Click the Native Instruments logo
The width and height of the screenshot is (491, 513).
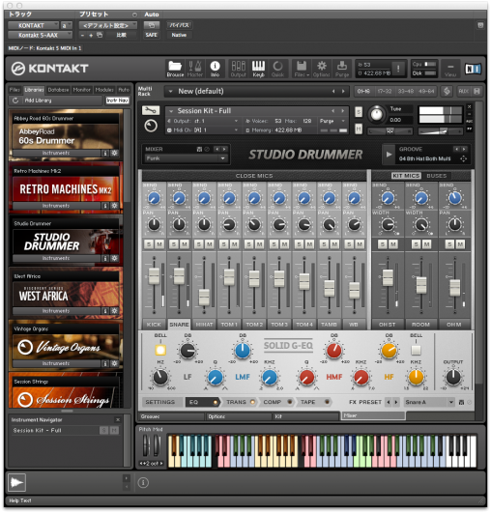coord(473,69)
